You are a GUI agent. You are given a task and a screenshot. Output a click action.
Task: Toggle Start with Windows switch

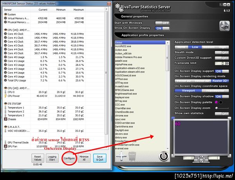point(162,23)
